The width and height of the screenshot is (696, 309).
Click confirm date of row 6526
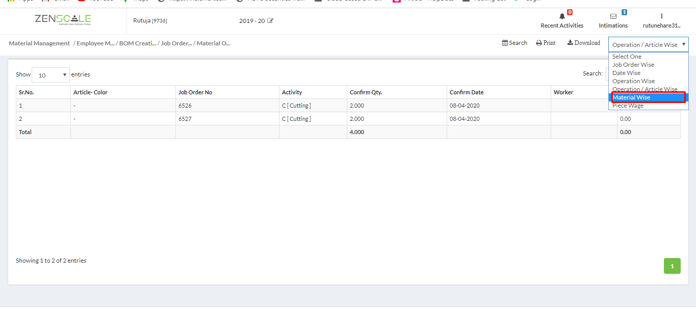click(465, 106)
